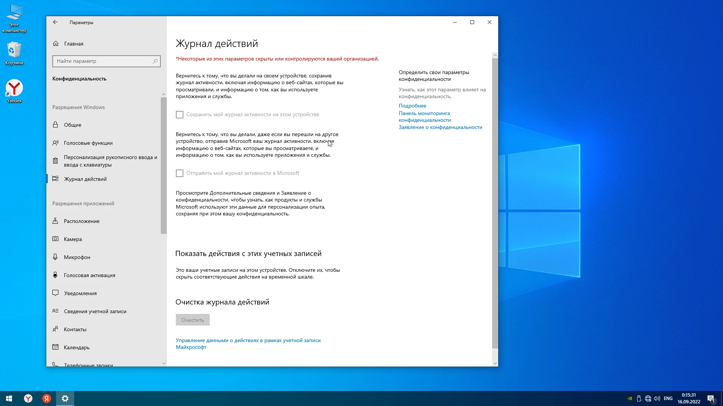Screen dimensions: 723x406
Task: Click the search magnifier in Найти параметр
Action: pyautogui.click(x=155, y=61)
